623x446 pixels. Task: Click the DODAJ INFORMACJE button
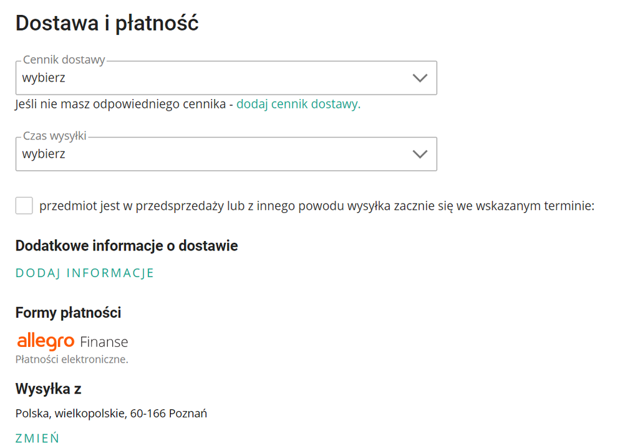click(85, 273)
